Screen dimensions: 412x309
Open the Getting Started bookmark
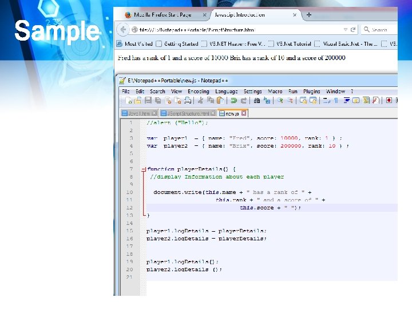[177, 44]
